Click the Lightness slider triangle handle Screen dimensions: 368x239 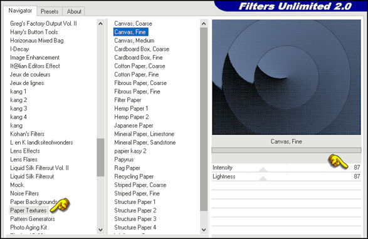[x=263, y=179]
